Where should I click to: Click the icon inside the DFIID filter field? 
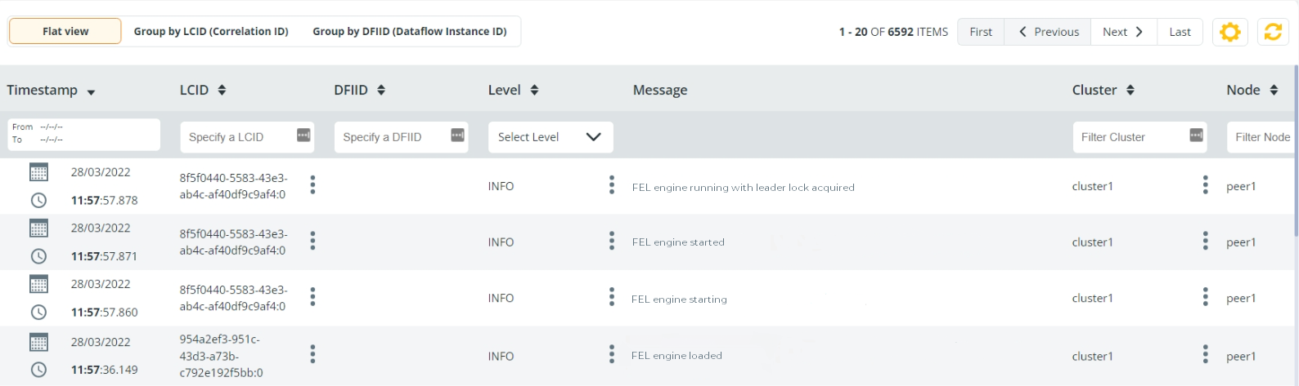coord(457,135)
